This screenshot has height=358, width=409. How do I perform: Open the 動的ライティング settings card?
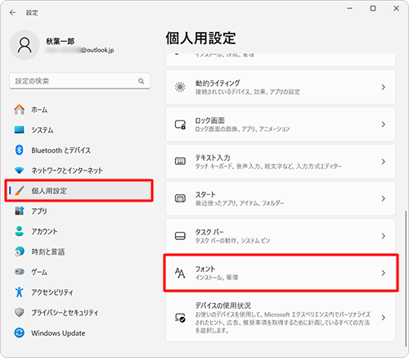[x=281, y=87]
